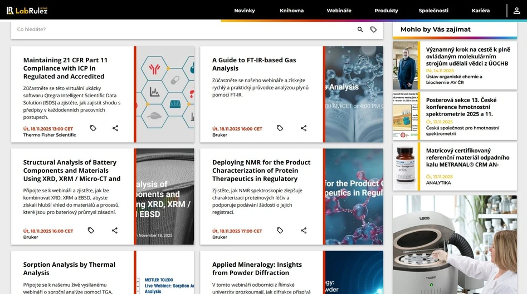Click date 'Út, 18.11.2025 13:00 CET'

(48, 129)
